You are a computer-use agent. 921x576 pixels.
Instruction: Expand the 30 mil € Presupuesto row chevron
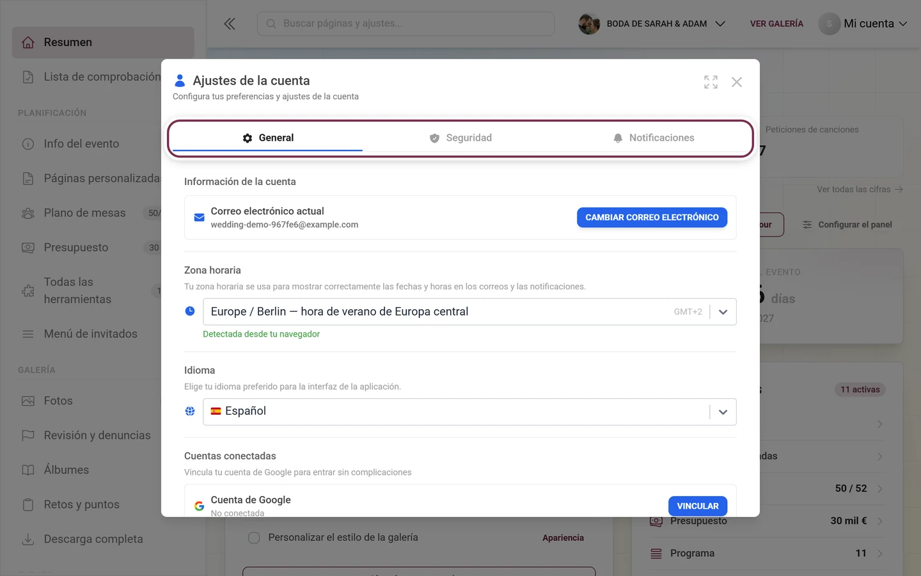coord(880,521)
